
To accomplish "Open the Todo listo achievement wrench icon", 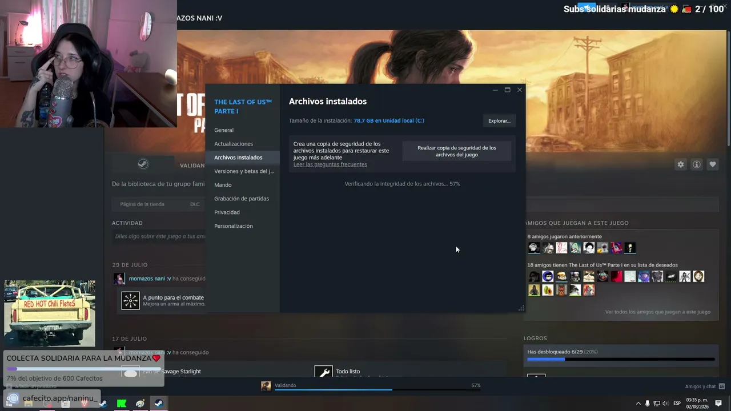I will point(323,372).
